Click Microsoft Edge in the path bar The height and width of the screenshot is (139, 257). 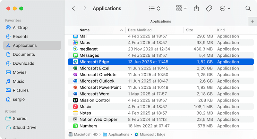pyautogui.click(x=150, y=135)
